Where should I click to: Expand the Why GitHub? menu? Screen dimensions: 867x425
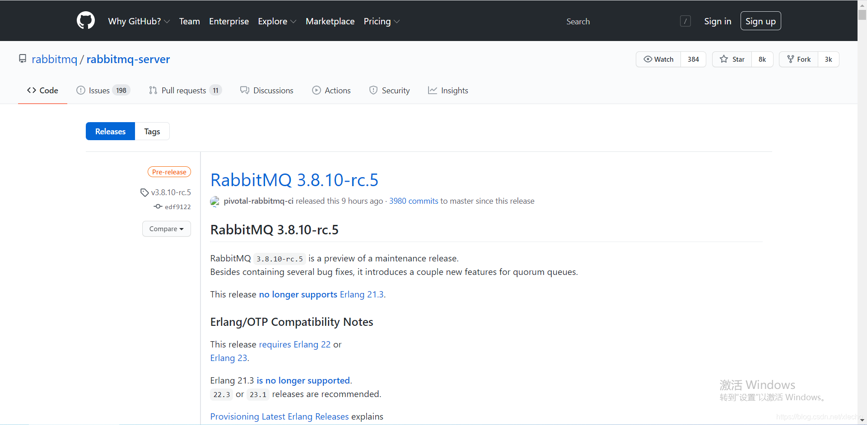pos(139,21)
